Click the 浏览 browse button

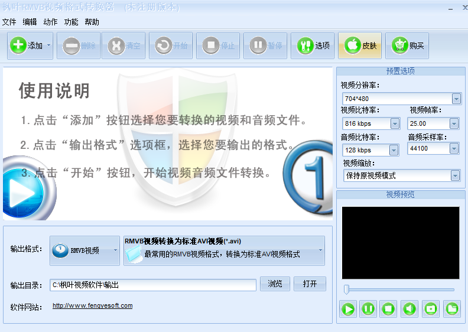click(275, 284)
